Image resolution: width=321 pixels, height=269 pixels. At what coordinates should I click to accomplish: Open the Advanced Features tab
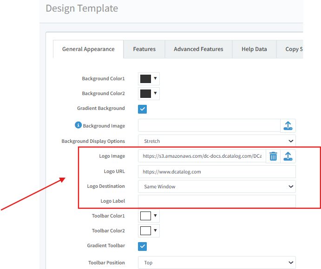198,49
